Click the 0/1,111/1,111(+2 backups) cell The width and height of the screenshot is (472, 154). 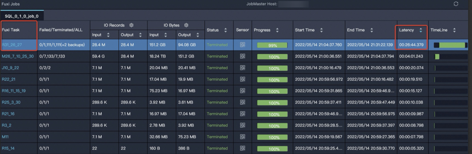click(62, 45)
